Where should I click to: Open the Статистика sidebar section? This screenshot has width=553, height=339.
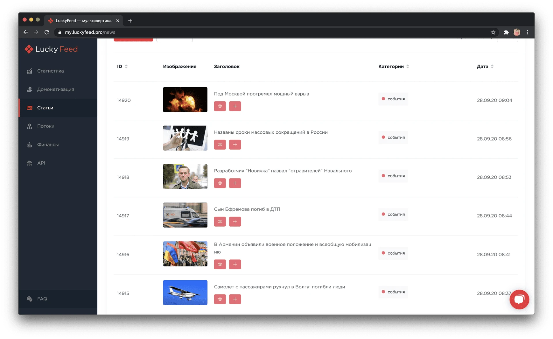[x=50, y=71]
